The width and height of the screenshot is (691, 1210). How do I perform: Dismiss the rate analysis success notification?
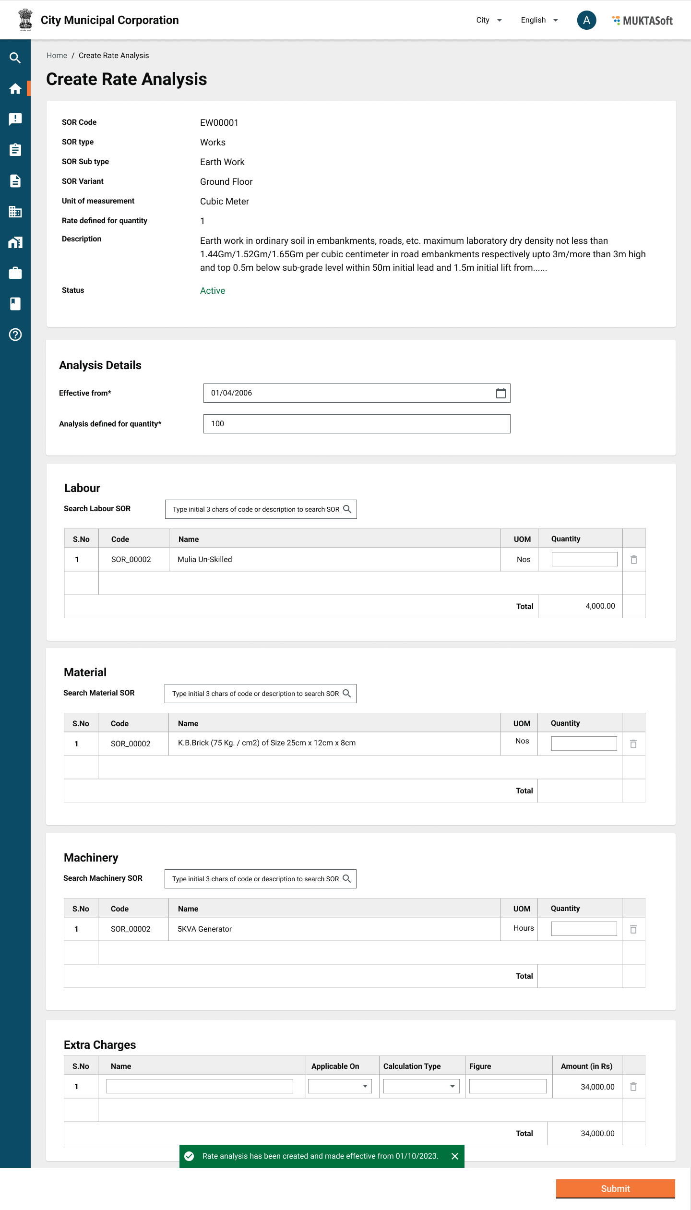pyautogui.click(x=454, y=1156)
